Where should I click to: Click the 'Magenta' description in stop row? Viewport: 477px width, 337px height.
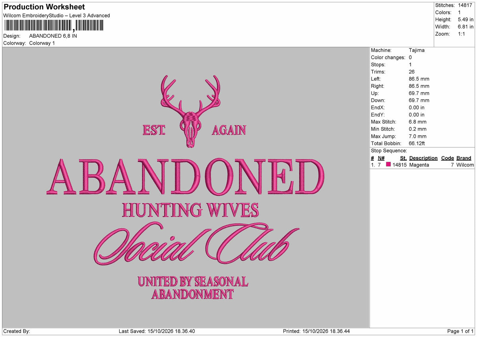tap(419, 165)
